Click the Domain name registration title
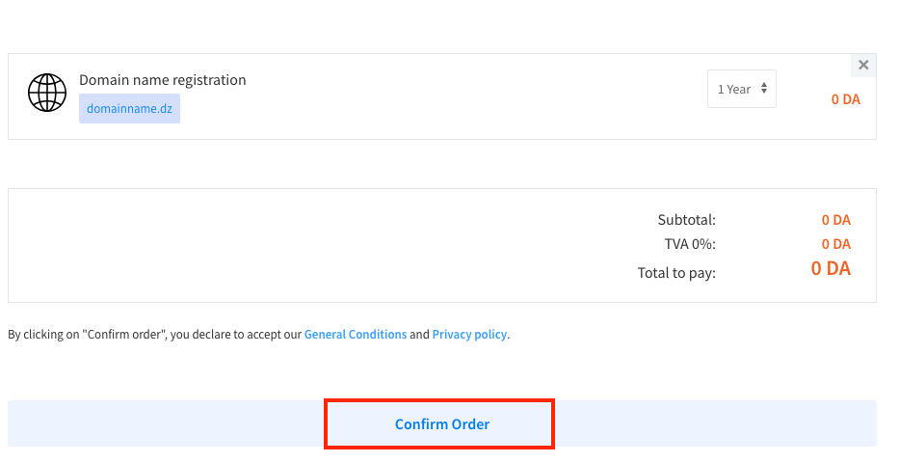The image size is (899, 463). tap(162, 80)
